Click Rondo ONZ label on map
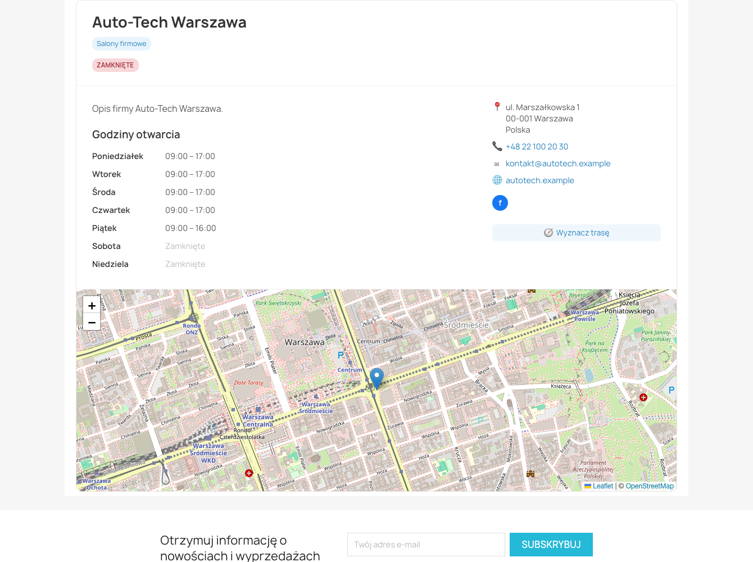Viewport: 753px width, 562px height. 192,329
